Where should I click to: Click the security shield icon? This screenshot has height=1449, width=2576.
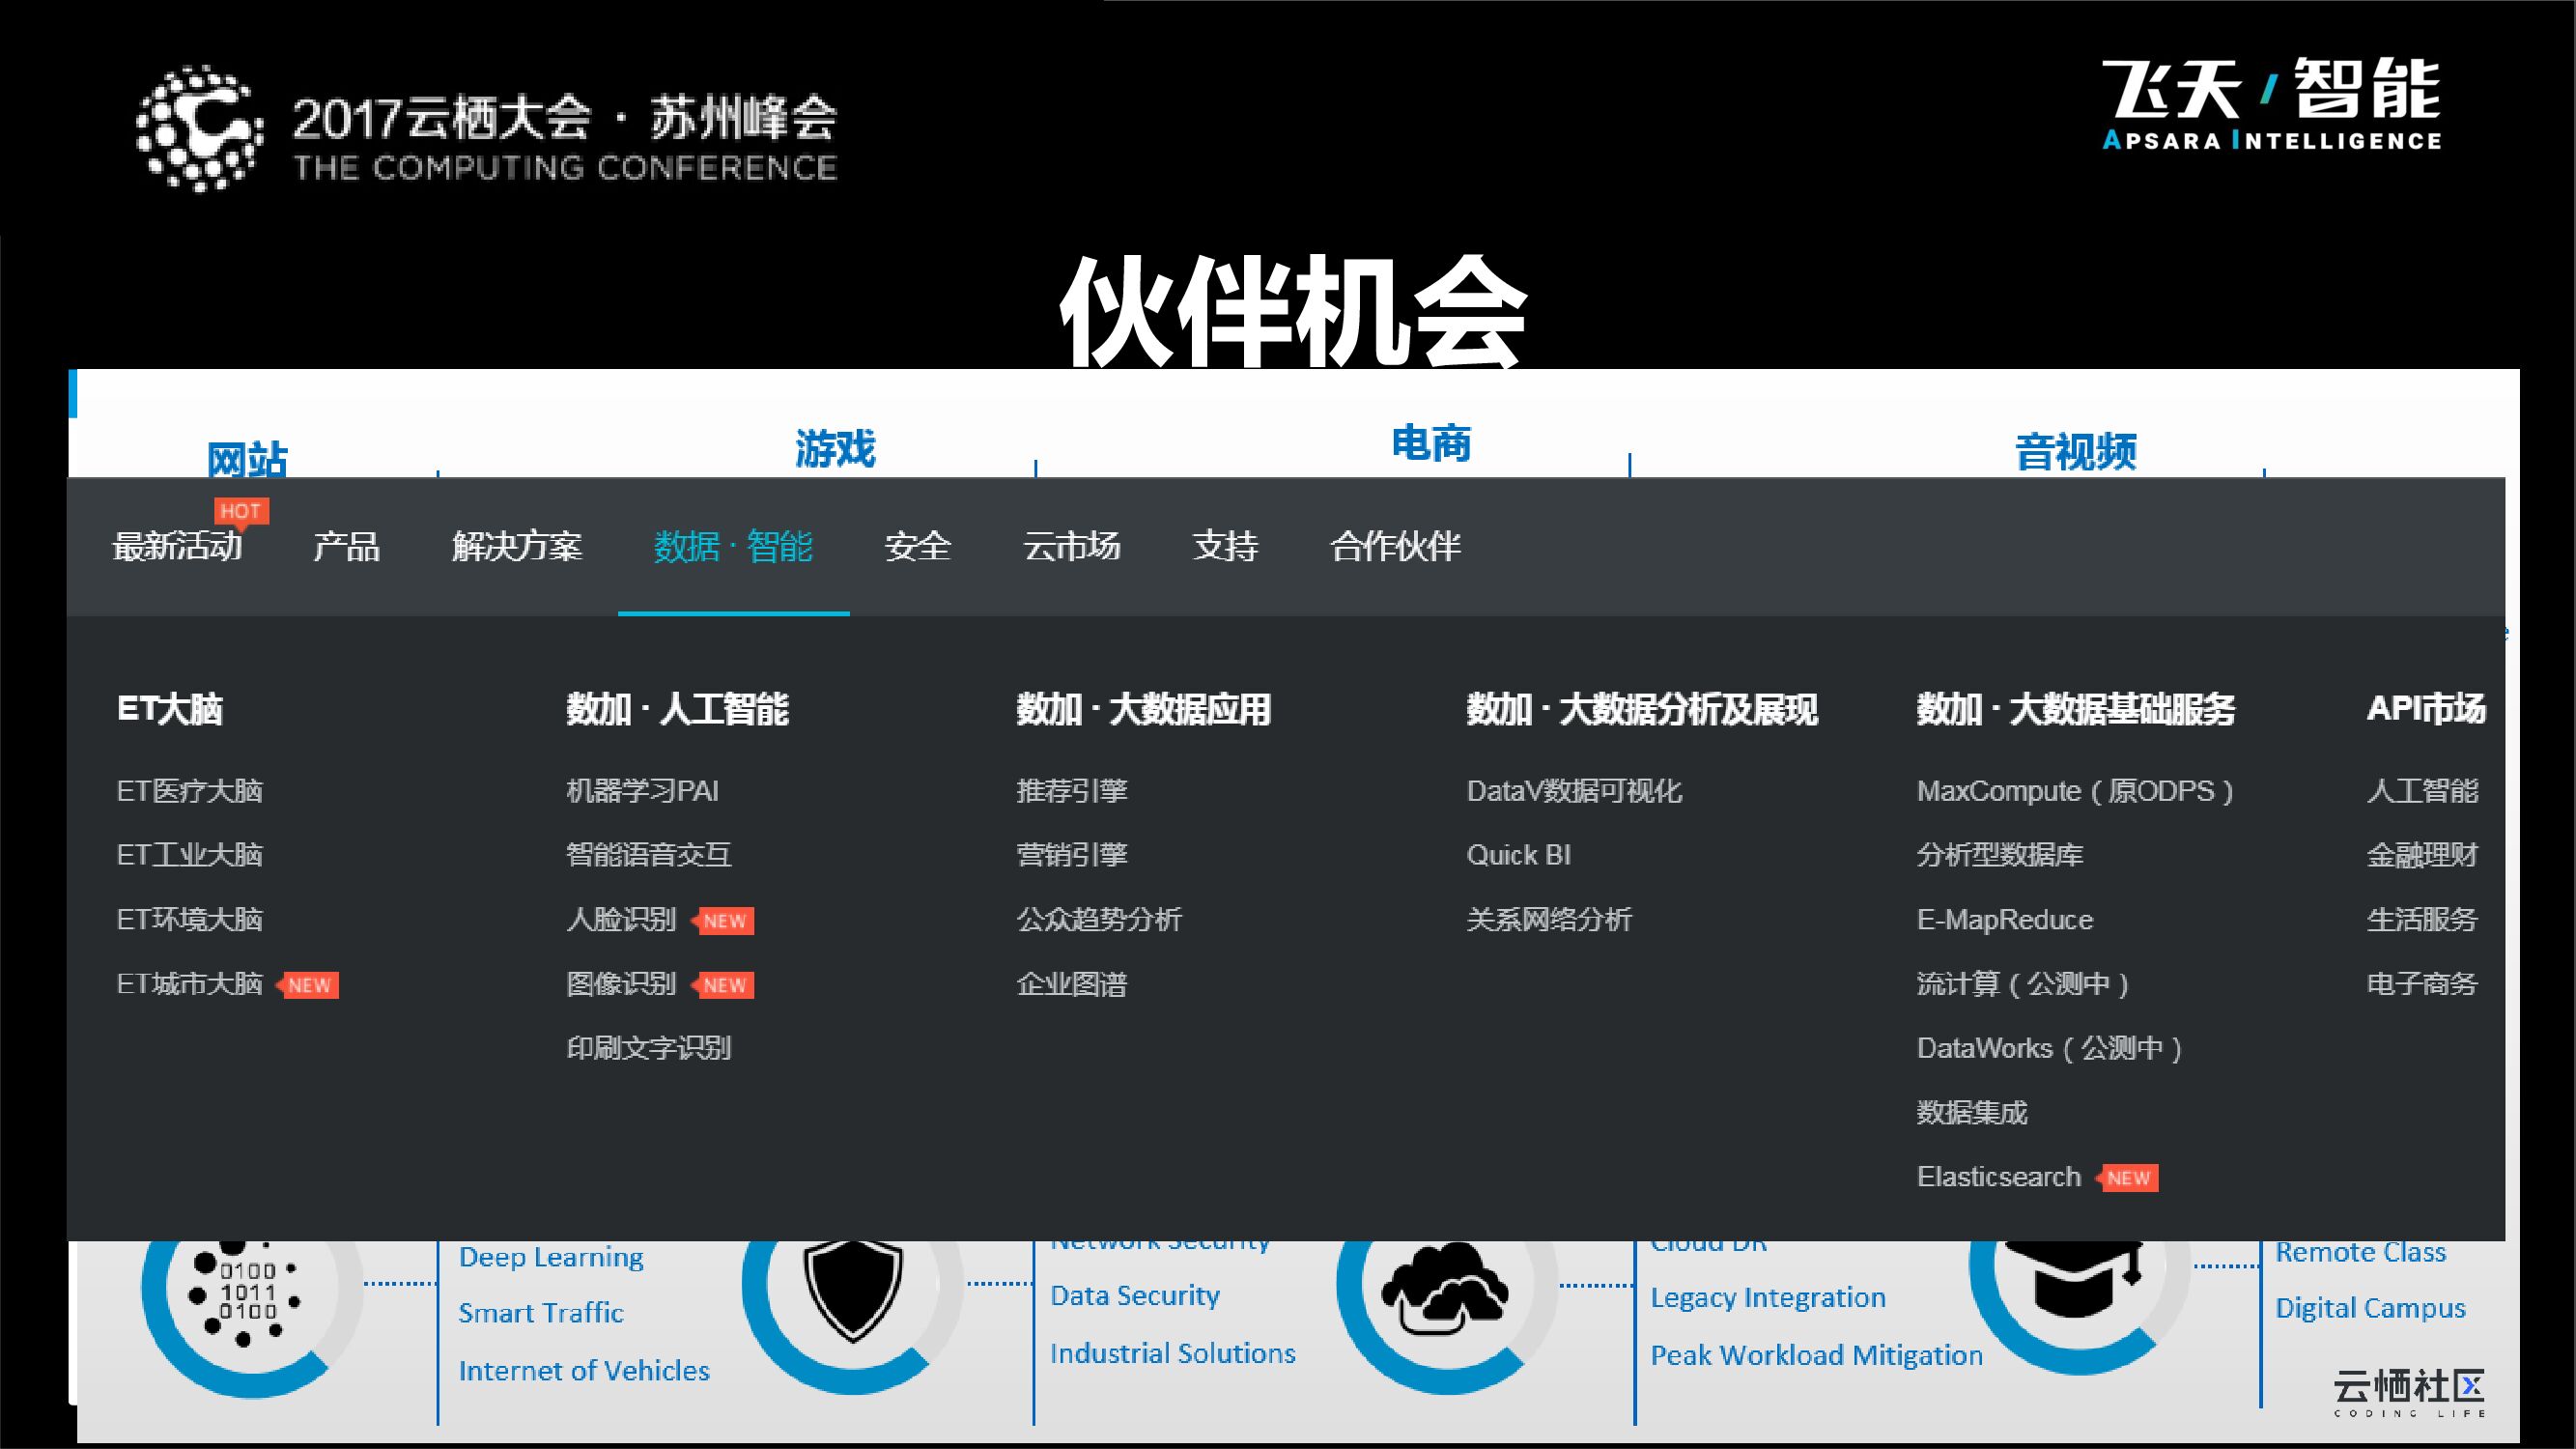[852, 1290]
